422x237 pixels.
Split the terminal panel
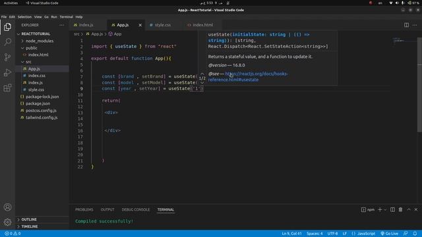coord(393,209)
